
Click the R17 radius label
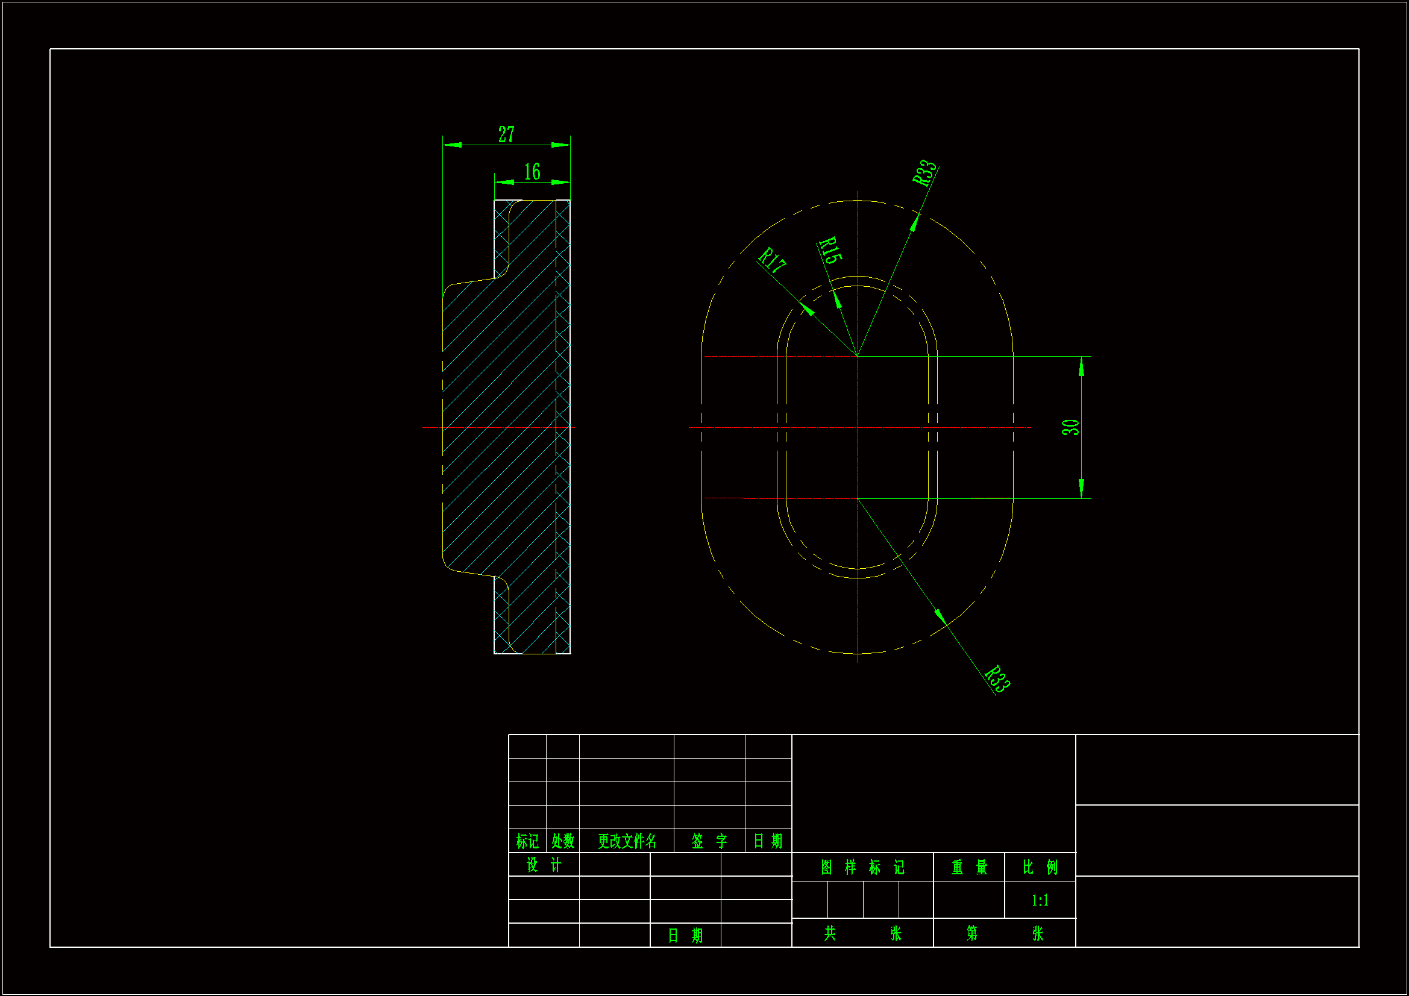(771, 260)
